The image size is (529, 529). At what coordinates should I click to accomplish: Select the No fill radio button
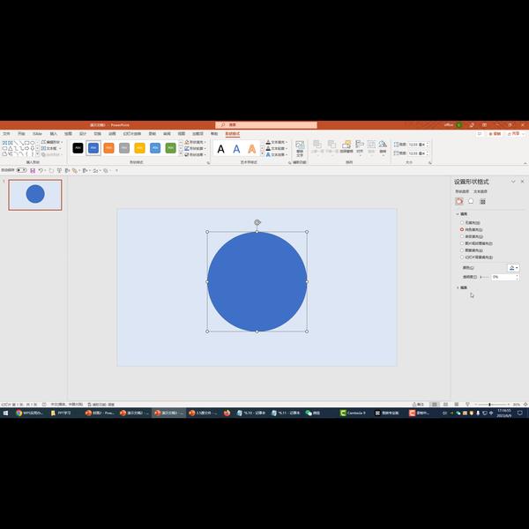(462, 223)
